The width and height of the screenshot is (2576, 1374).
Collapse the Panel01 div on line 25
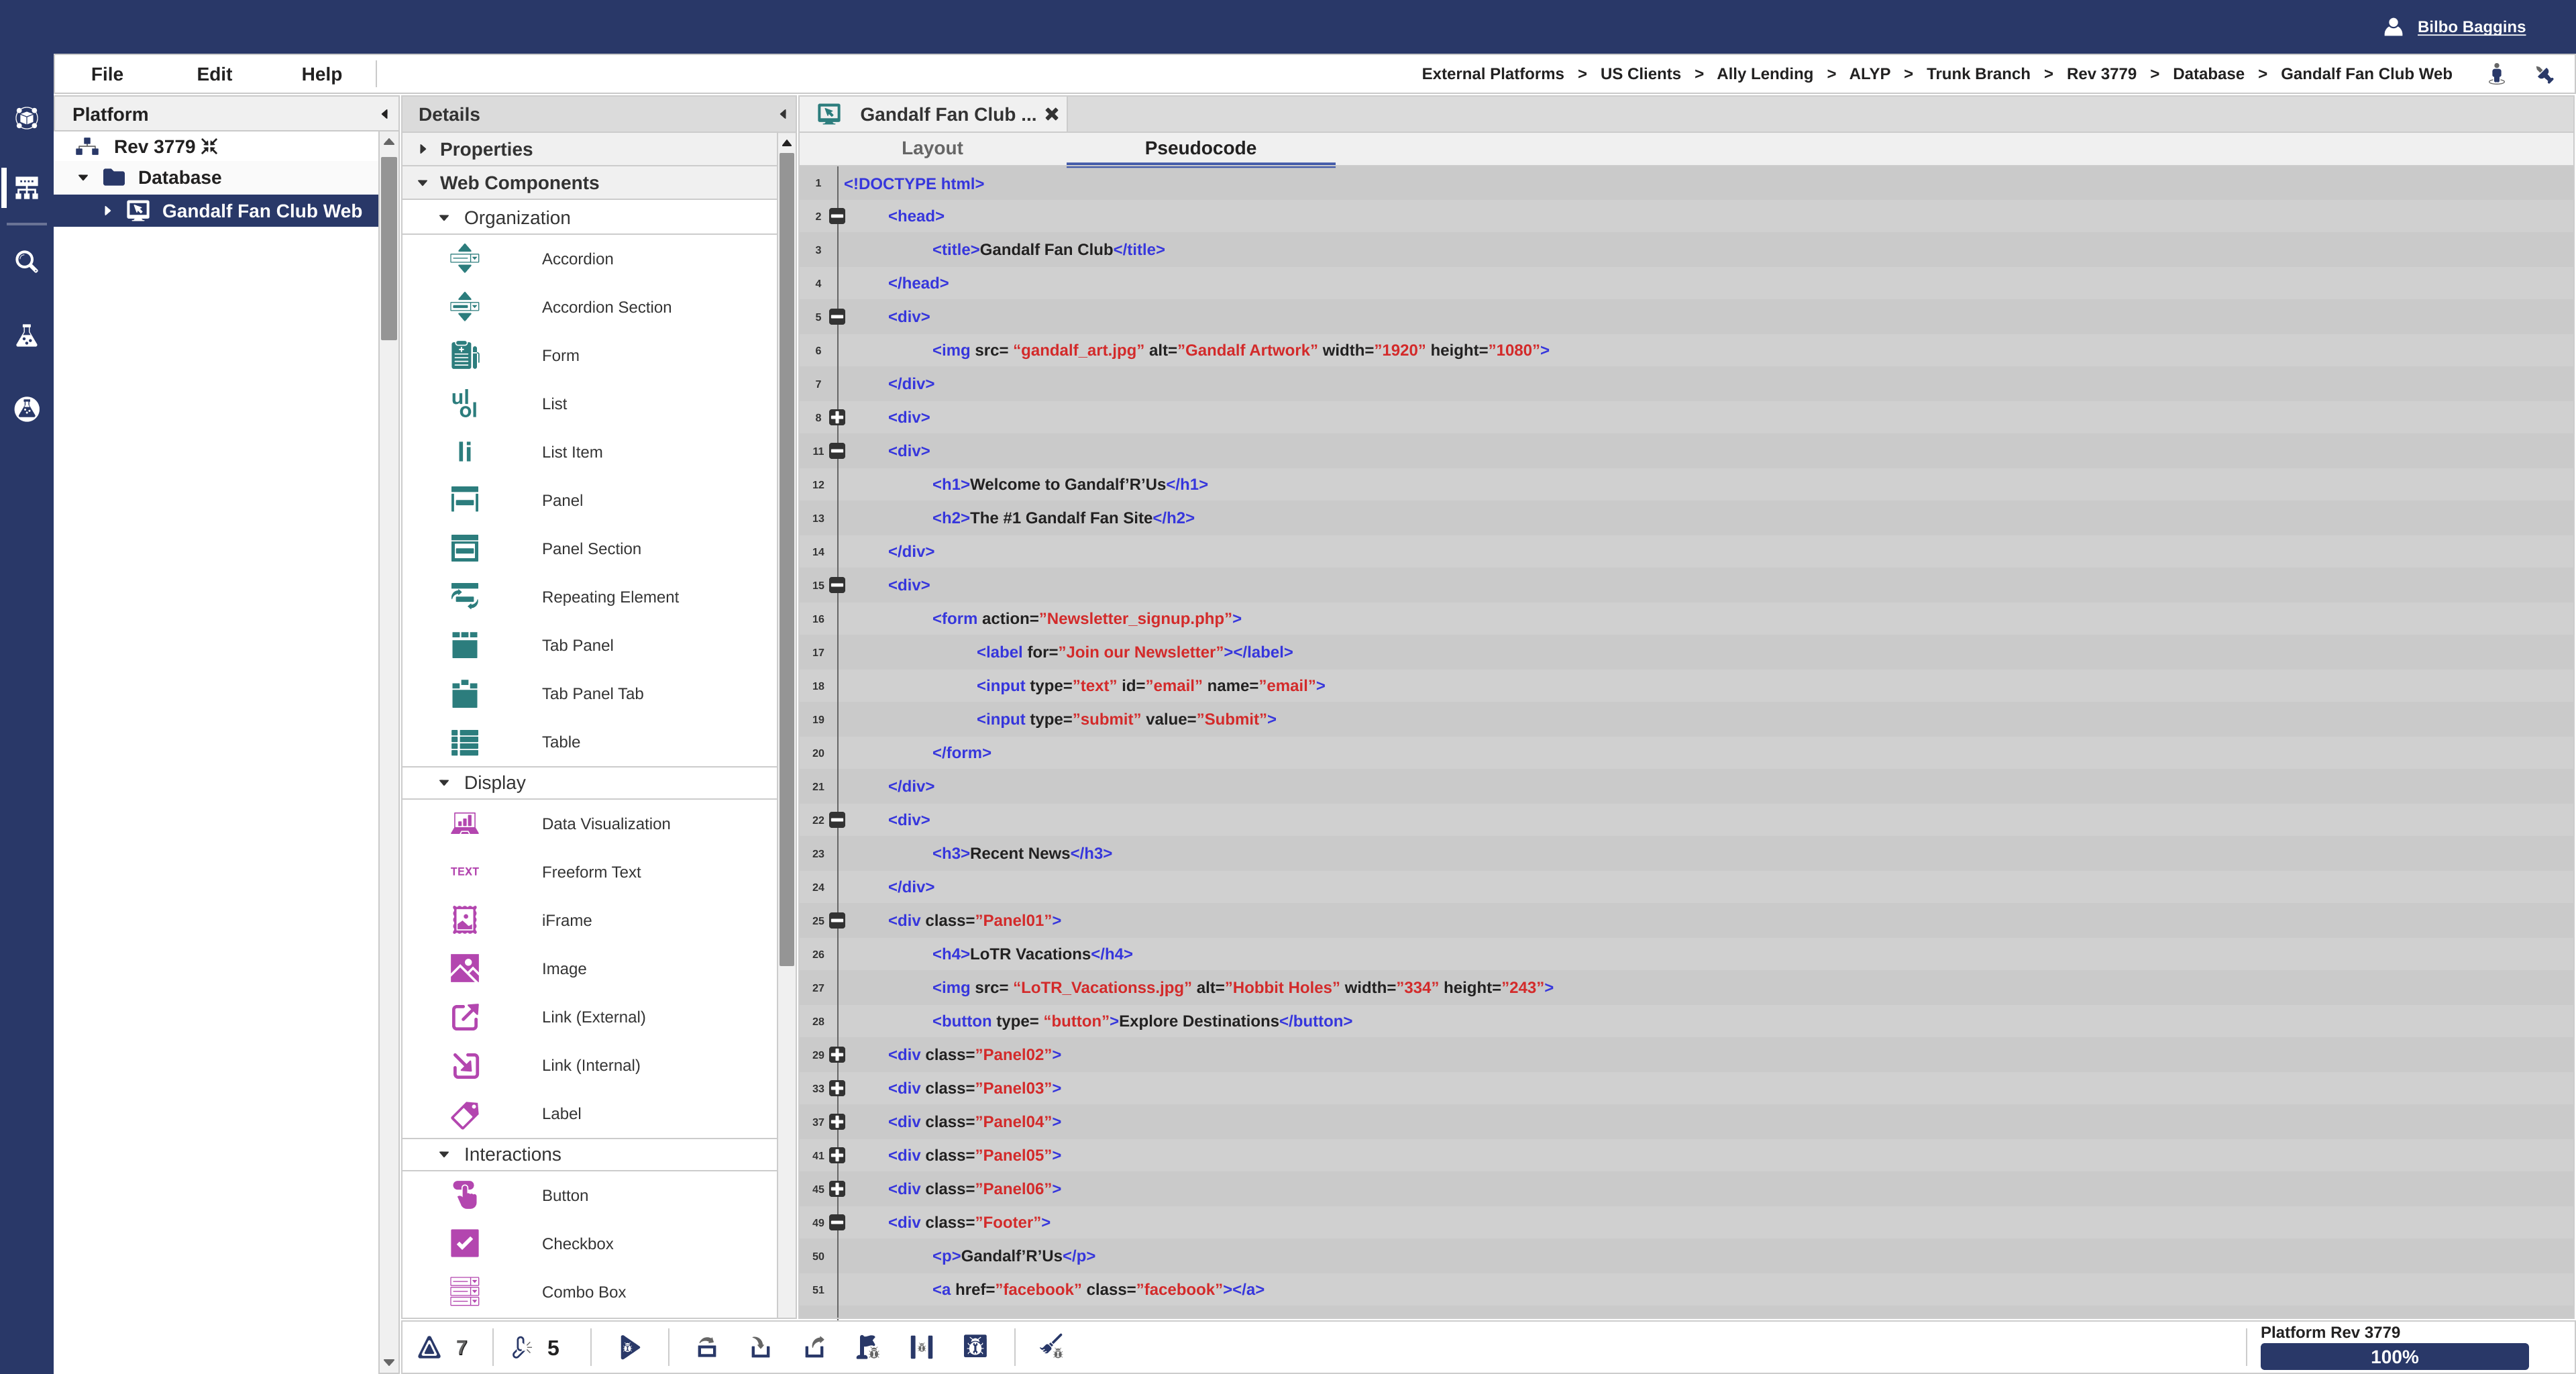(x=837, y=921)
